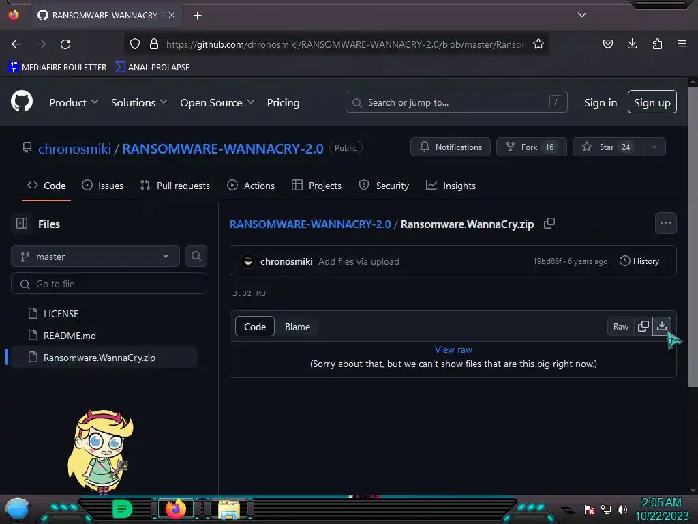Click the Search or jump to field
This screenshot has height=524, width=698.
click(x=456, y=102)
